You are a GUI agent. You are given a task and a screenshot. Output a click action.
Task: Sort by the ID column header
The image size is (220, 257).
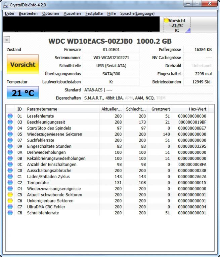click(x=19, y=109)
